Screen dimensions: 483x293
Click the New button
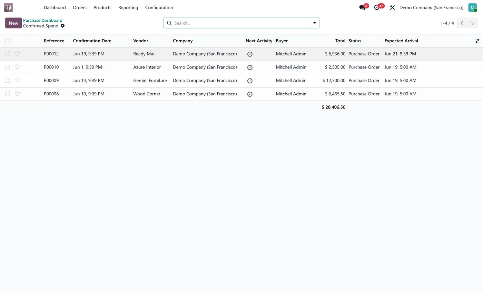click(x=13, y=23)
